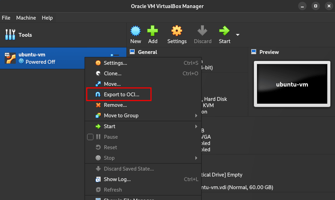Screen dimensions: 335x200
Task: Click the Discard toolbar icon
Action: coord(202,31)
